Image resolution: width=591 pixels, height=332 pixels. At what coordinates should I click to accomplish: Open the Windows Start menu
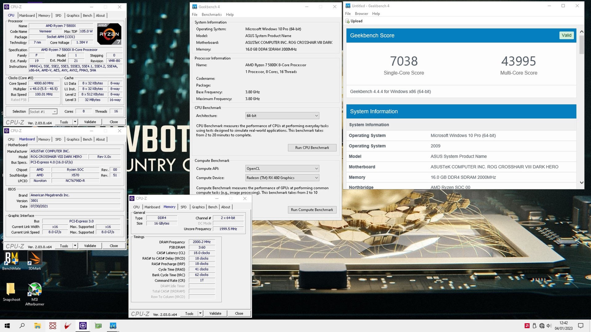(x=7, y=326)
